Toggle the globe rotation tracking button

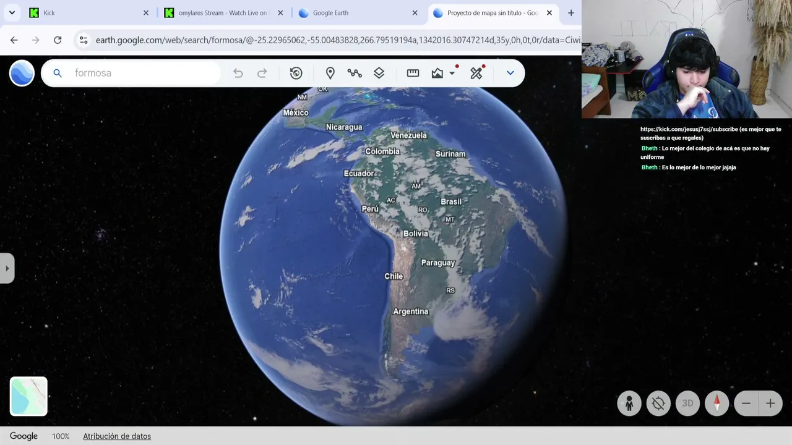(658, 404)
